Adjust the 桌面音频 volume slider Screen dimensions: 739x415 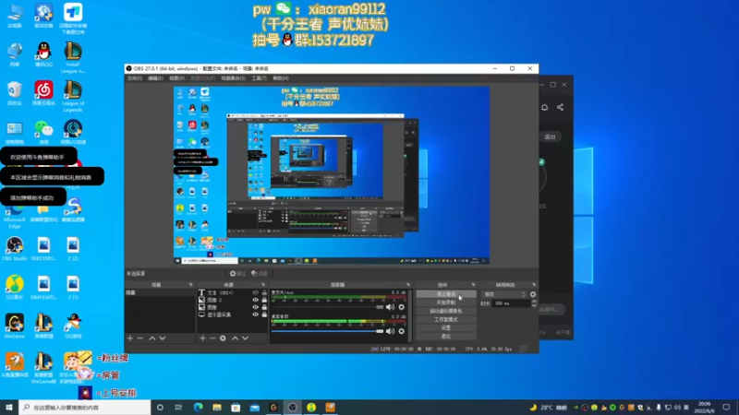click(x=328, y=331)
